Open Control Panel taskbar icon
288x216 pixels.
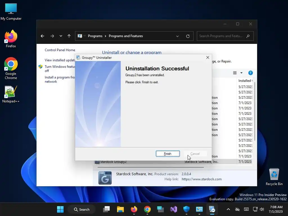(199, 209)
